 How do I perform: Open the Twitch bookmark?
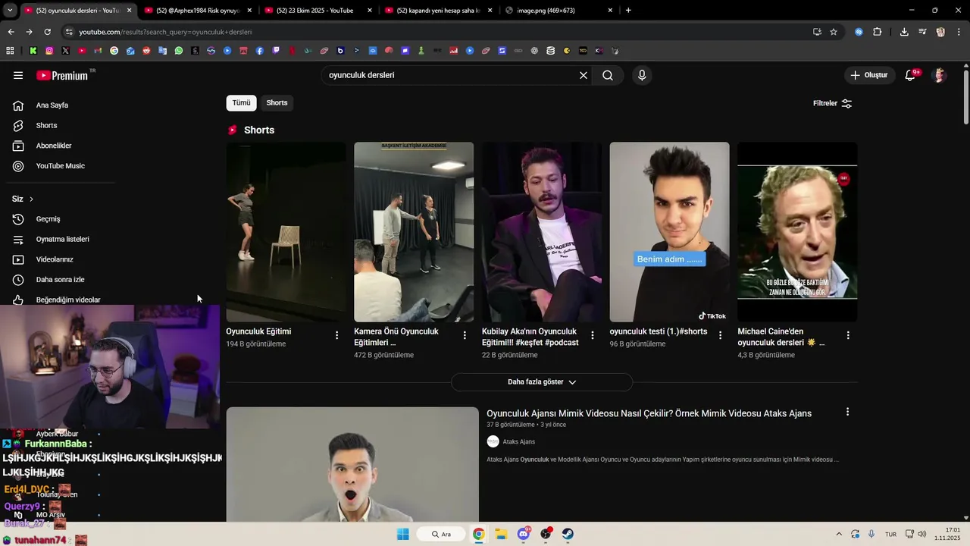pyautogui.click(x=276, y=51)
